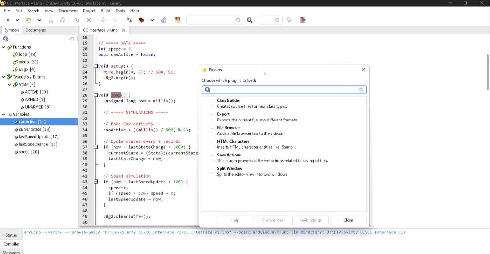490x254 pixels.
Task: Open the new file template dropdown arrow
Action: [x=17, y=20]
